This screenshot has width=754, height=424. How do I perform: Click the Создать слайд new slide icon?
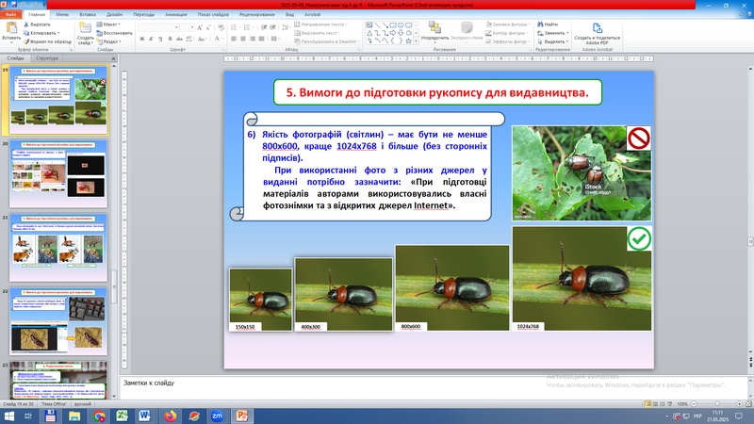click(x=85, y=29)
